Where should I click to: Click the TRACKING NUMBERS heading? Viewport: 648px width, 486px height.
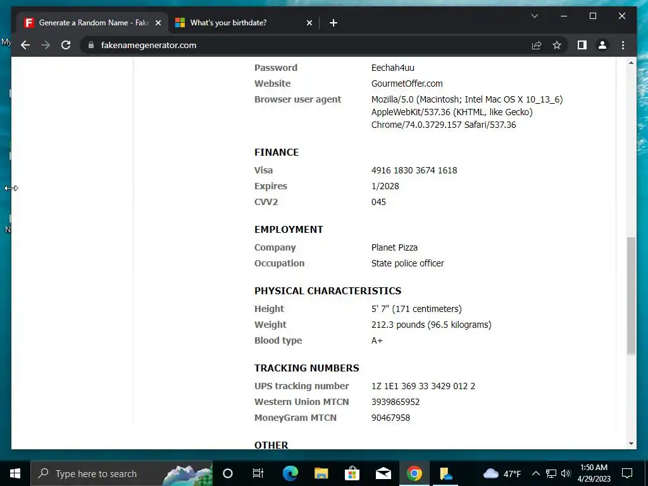307,368
